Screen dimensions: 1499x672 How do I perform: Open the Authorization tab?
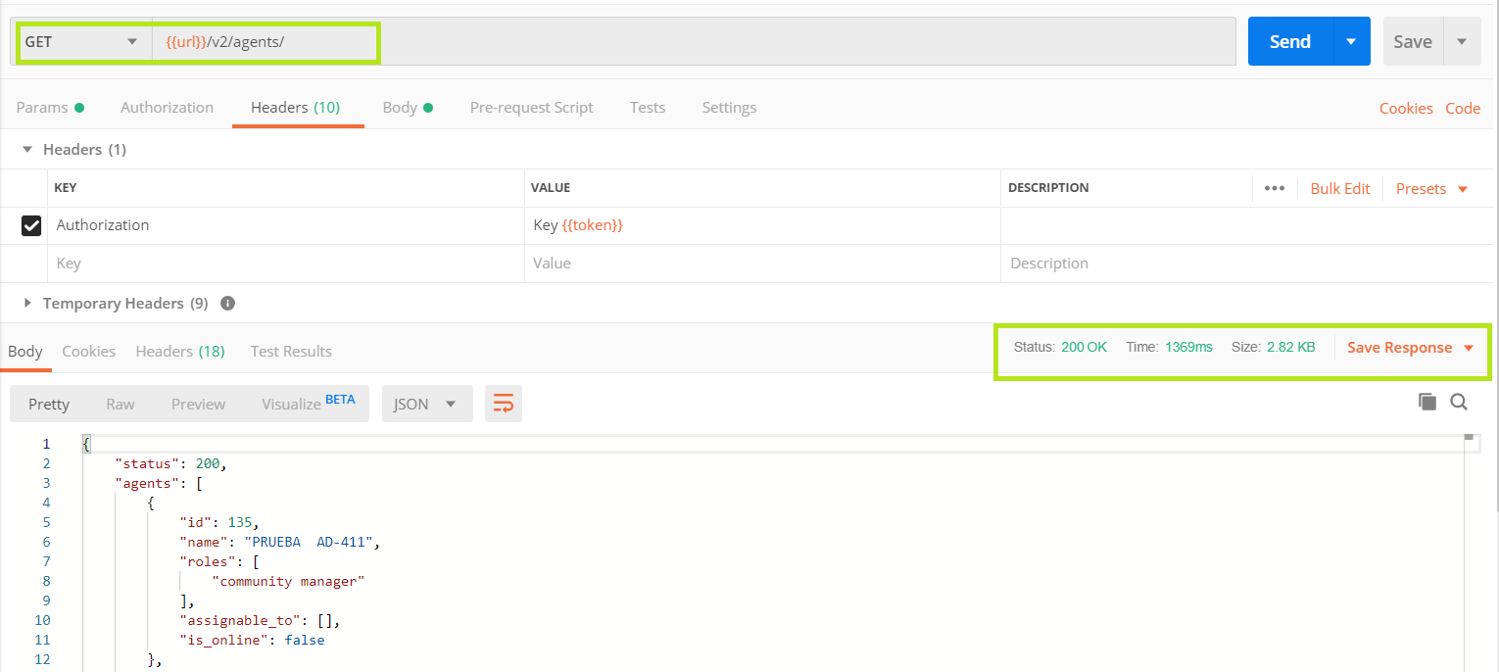pyautogui.click(x=167, y=108)
